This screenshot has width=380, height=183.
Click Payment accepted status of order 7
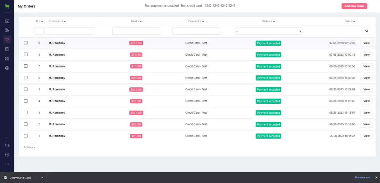point(268,66)
